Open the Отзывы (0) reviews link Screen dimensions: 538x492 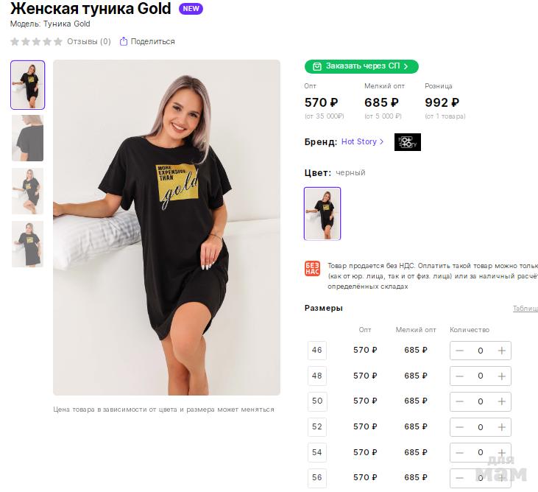pos(88,41)
